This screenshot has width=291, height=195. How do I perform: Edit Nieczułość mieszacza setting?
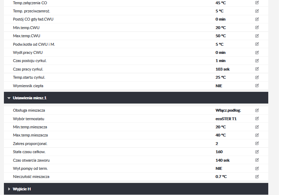click(257, 177)
